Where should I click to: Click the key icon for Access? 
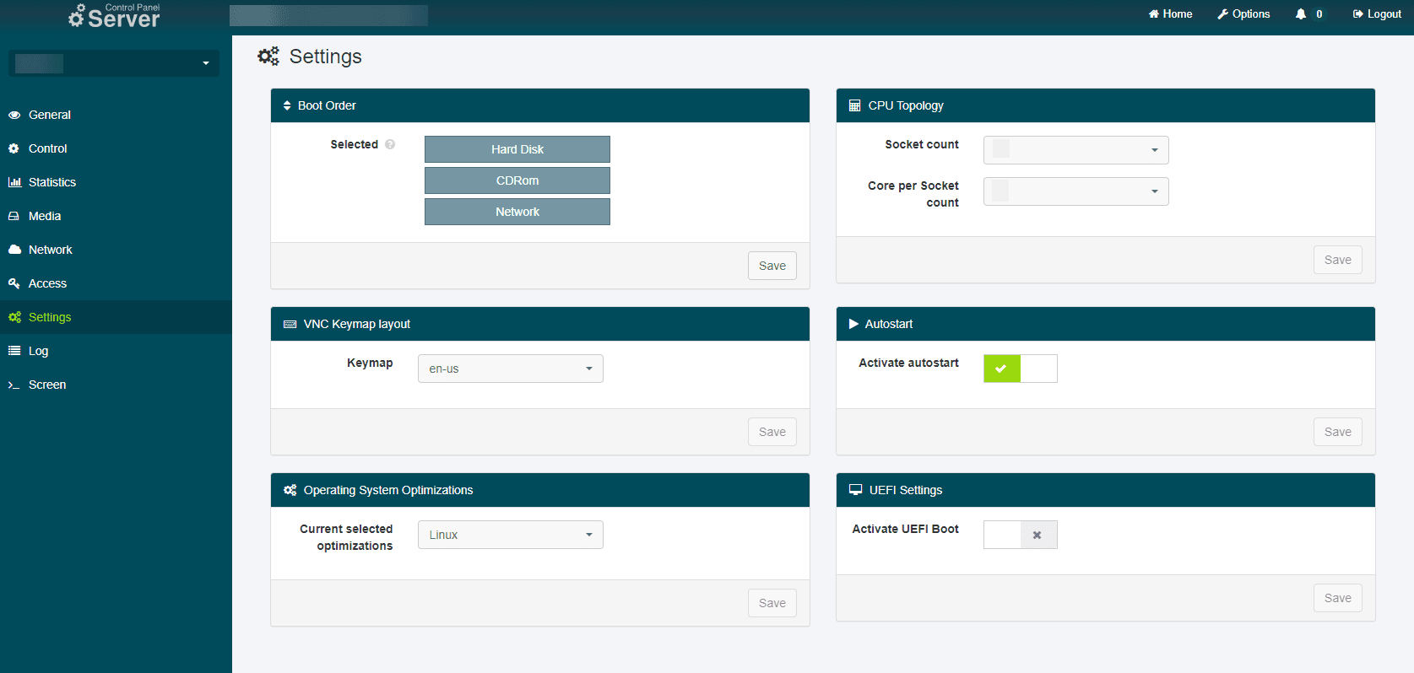tap(14, 283)
